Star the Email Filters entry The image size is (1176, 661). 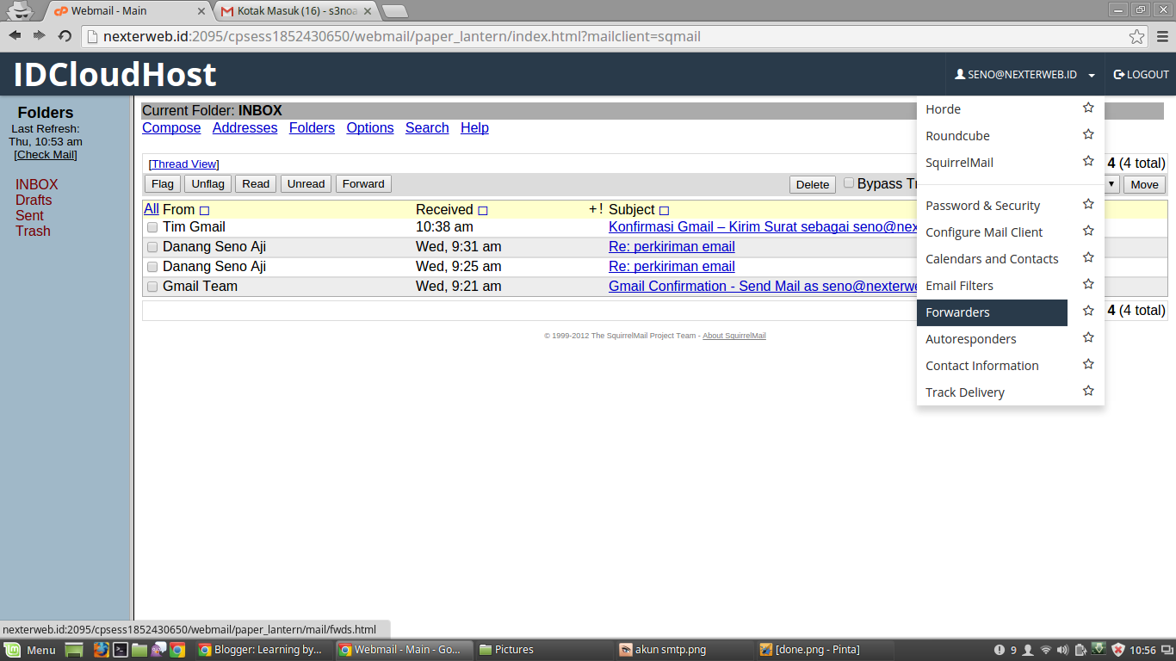coord(1087,283)
